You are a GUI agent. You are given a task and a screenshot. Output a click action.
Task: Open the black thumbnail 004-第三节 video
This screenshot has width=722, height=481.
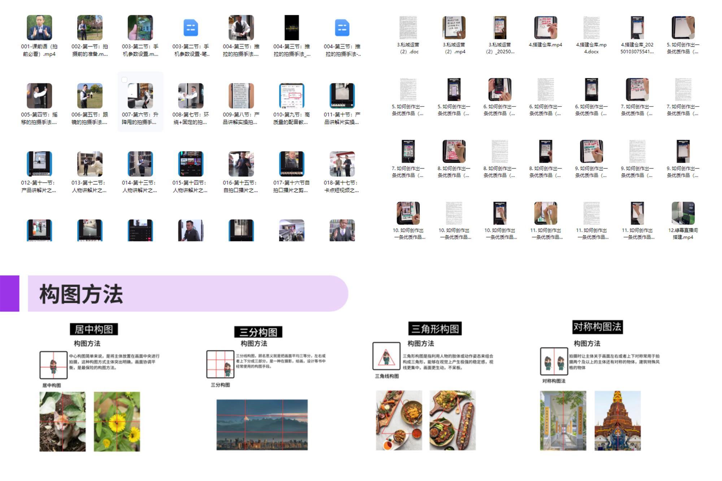(x=291, y=28)
